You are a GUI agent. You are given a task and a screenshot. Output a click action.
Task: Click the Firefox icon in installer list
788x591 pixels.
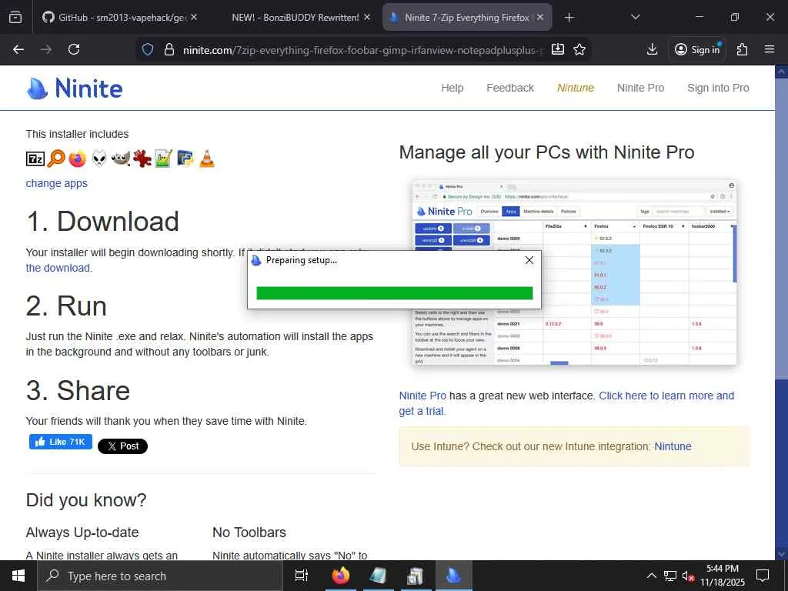click(78, 159)
